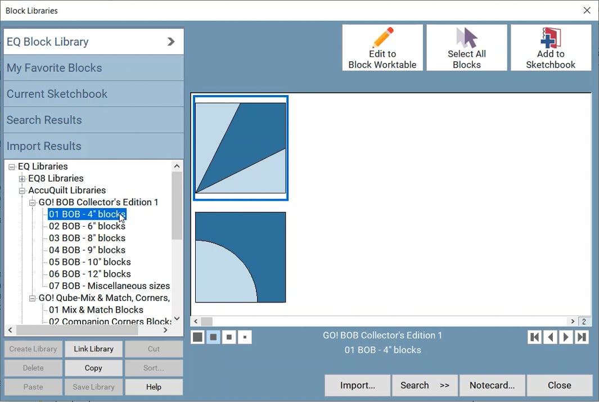Image resolution: width=599 pixels, height=402 pixels.
Task: Jump to first block in library
Action: pyautogui.click(x=534, y=337)
